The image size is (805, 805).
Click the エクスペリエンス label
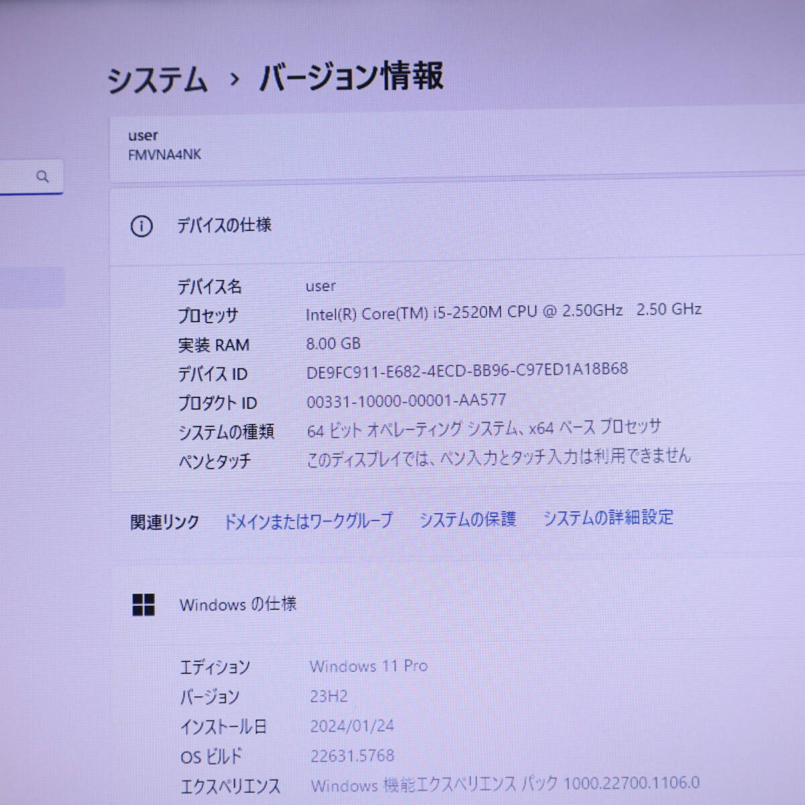coord(230,787)
